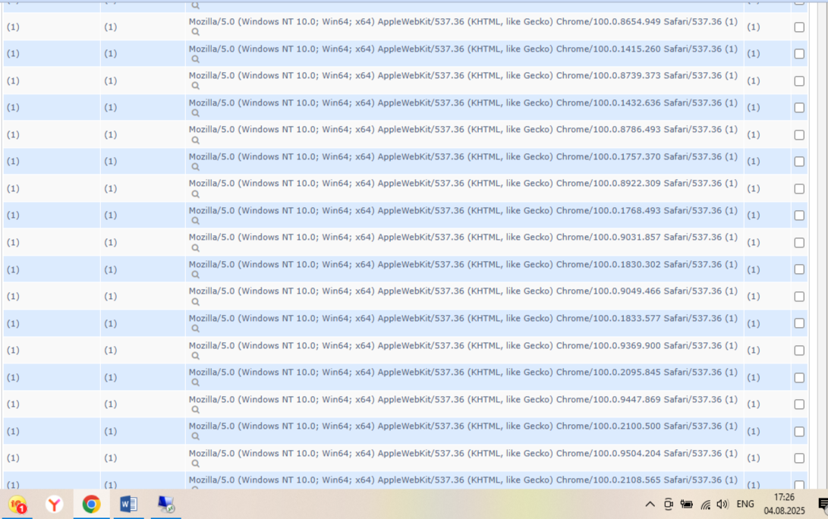Viewport: 828px width, 519px height.
Task: Tick checkbox for Chrome/100.0.1757.370 row
Action: tap(799, 162)
